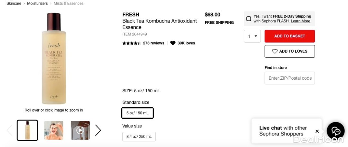Enable FREE 2-Day Shipping checkbox
Image resolution: width=348 pixels, height=147 pixels.
coord(249,19)
